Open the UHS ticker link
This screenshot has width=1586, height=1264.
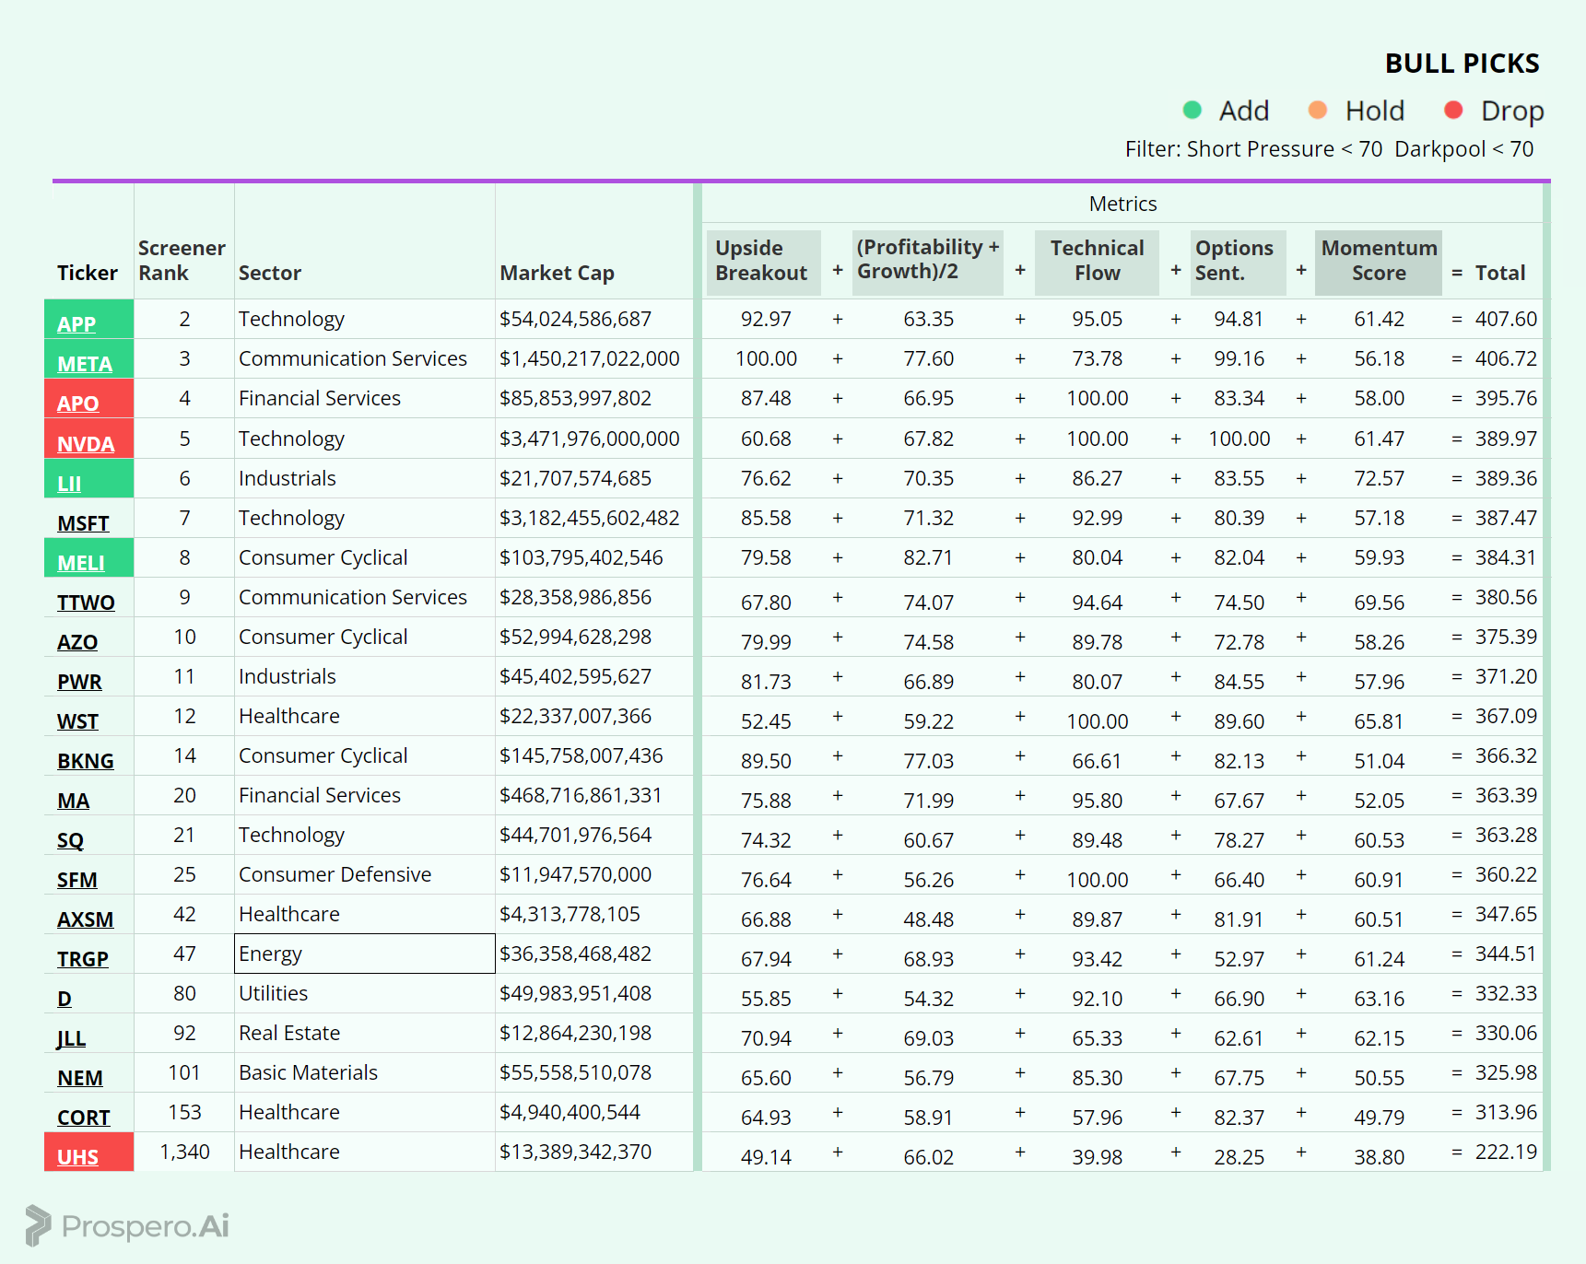[77, 1157]
